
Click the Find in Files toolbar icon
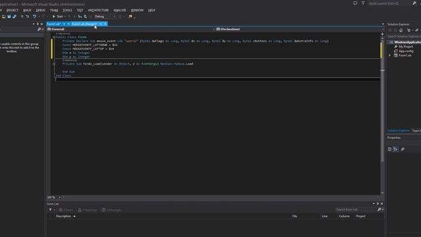pos(130,16)
